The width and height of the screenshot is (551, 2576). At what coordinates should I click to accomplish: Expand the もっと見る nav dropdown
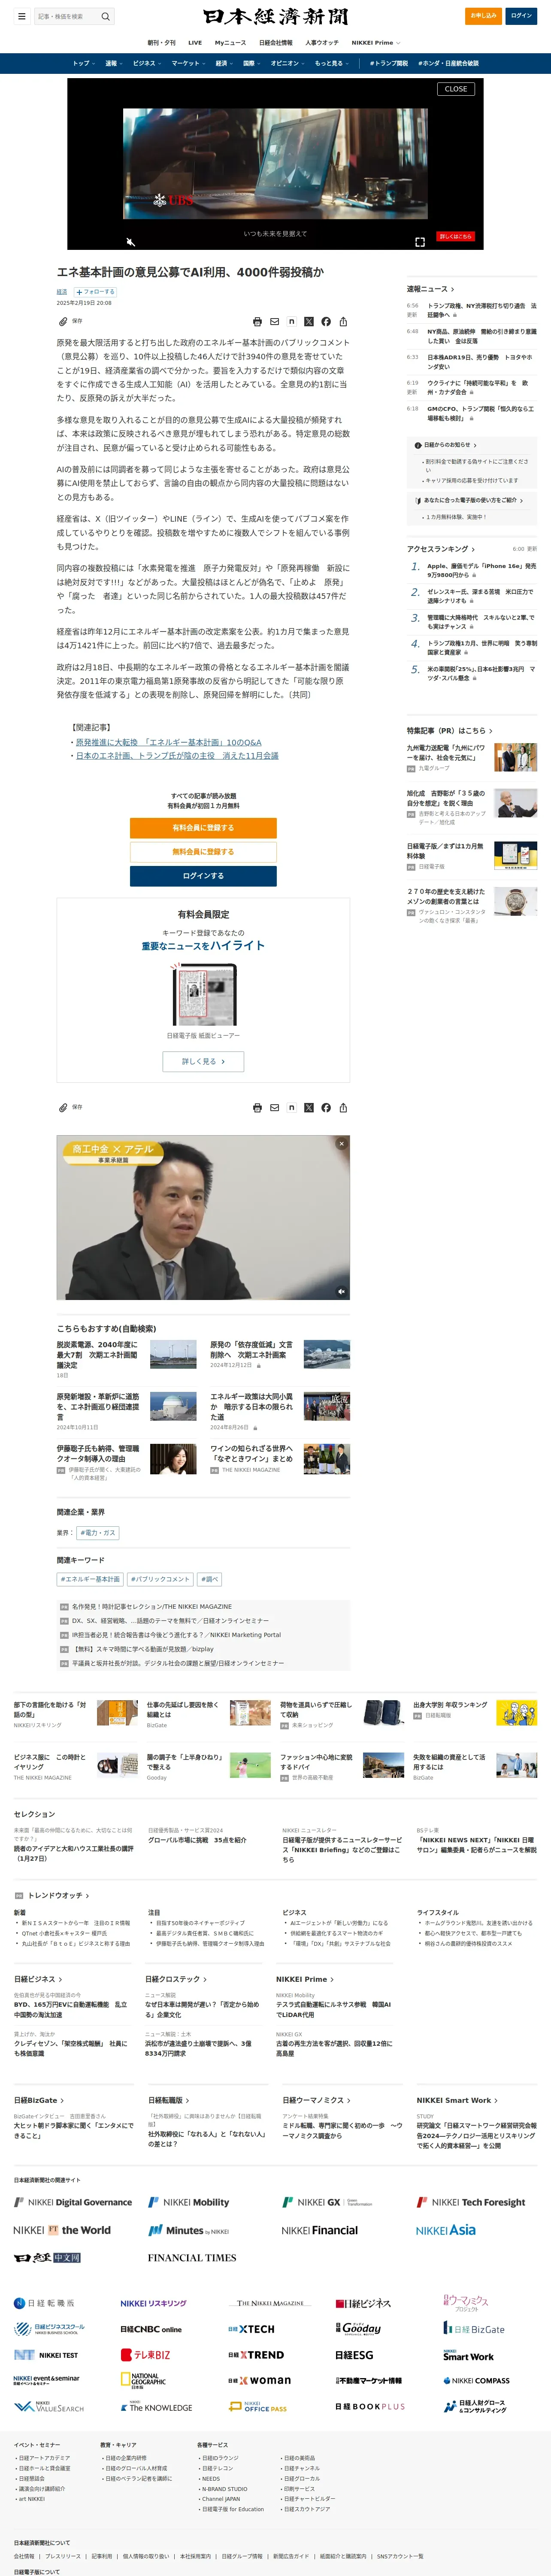[x=332, y=63]
